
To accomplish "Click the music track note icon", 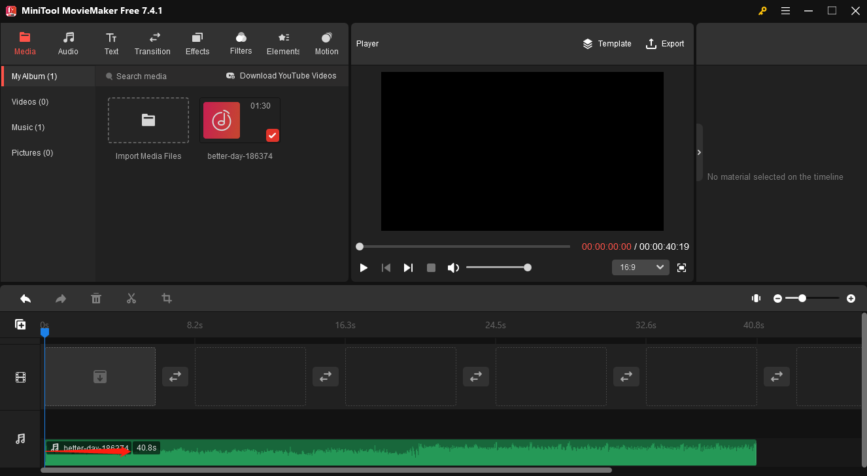I will click(20, 439).
